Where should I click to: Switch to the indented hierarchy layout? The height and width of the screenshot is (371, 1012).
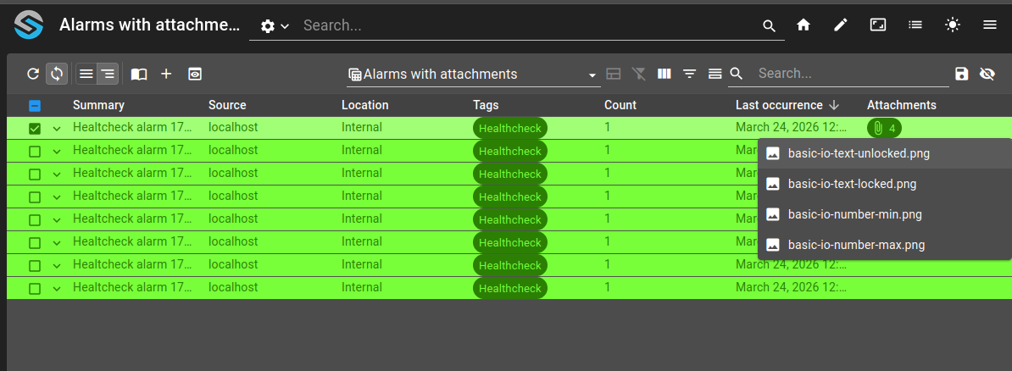pyautogui.click(x=108, y=75)
